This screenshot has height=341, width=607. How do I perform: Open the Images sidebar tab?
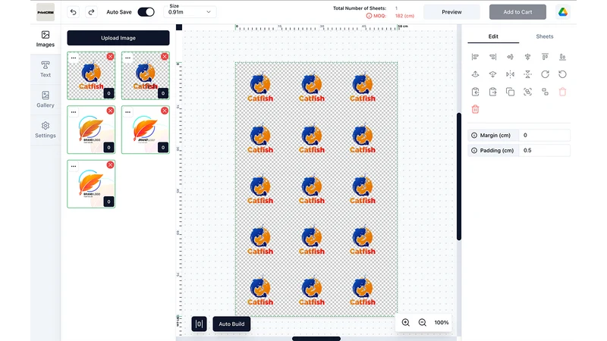pyautogui.click(x=46, y=39)
